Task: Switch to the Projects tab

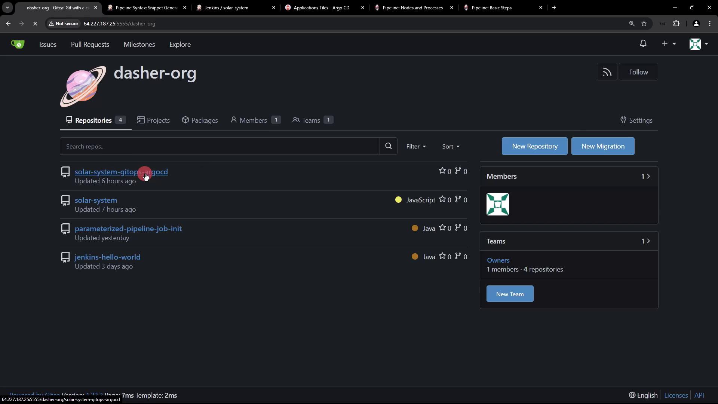Action: [153, 120]
